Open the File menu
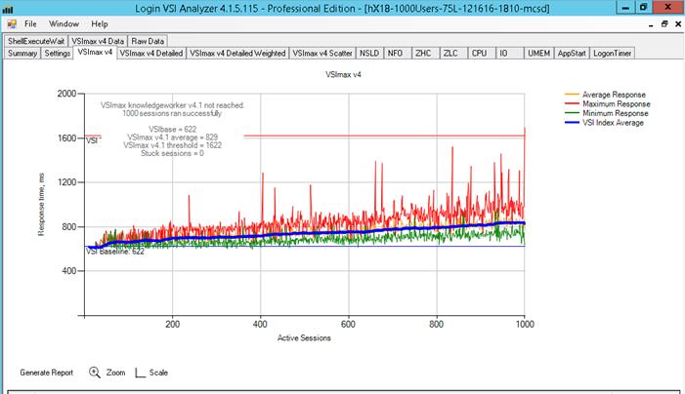Screen dimensions: 685x394 [x=30, y=24]
